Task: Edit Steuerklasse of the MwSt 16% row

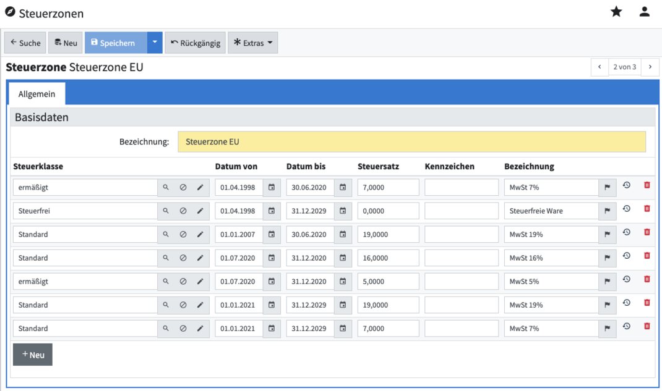Action: coord(200,258)
